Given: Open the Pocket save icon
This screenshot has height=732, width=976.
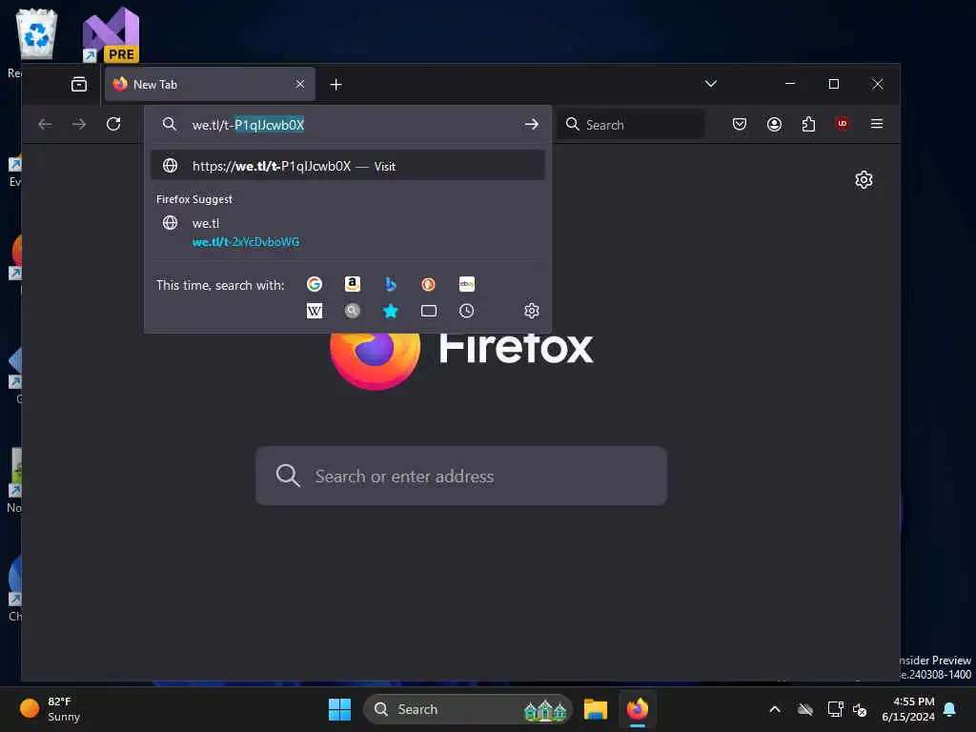Looking at the screenshot, I should pos(740,124).
